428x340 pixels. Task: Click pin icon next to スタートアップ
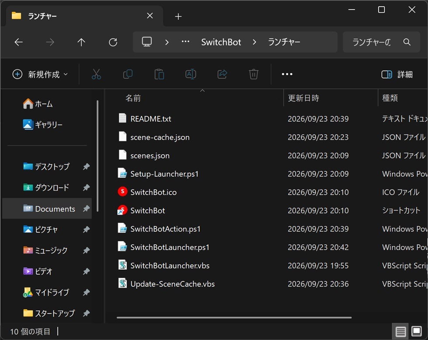pos(86,313)
